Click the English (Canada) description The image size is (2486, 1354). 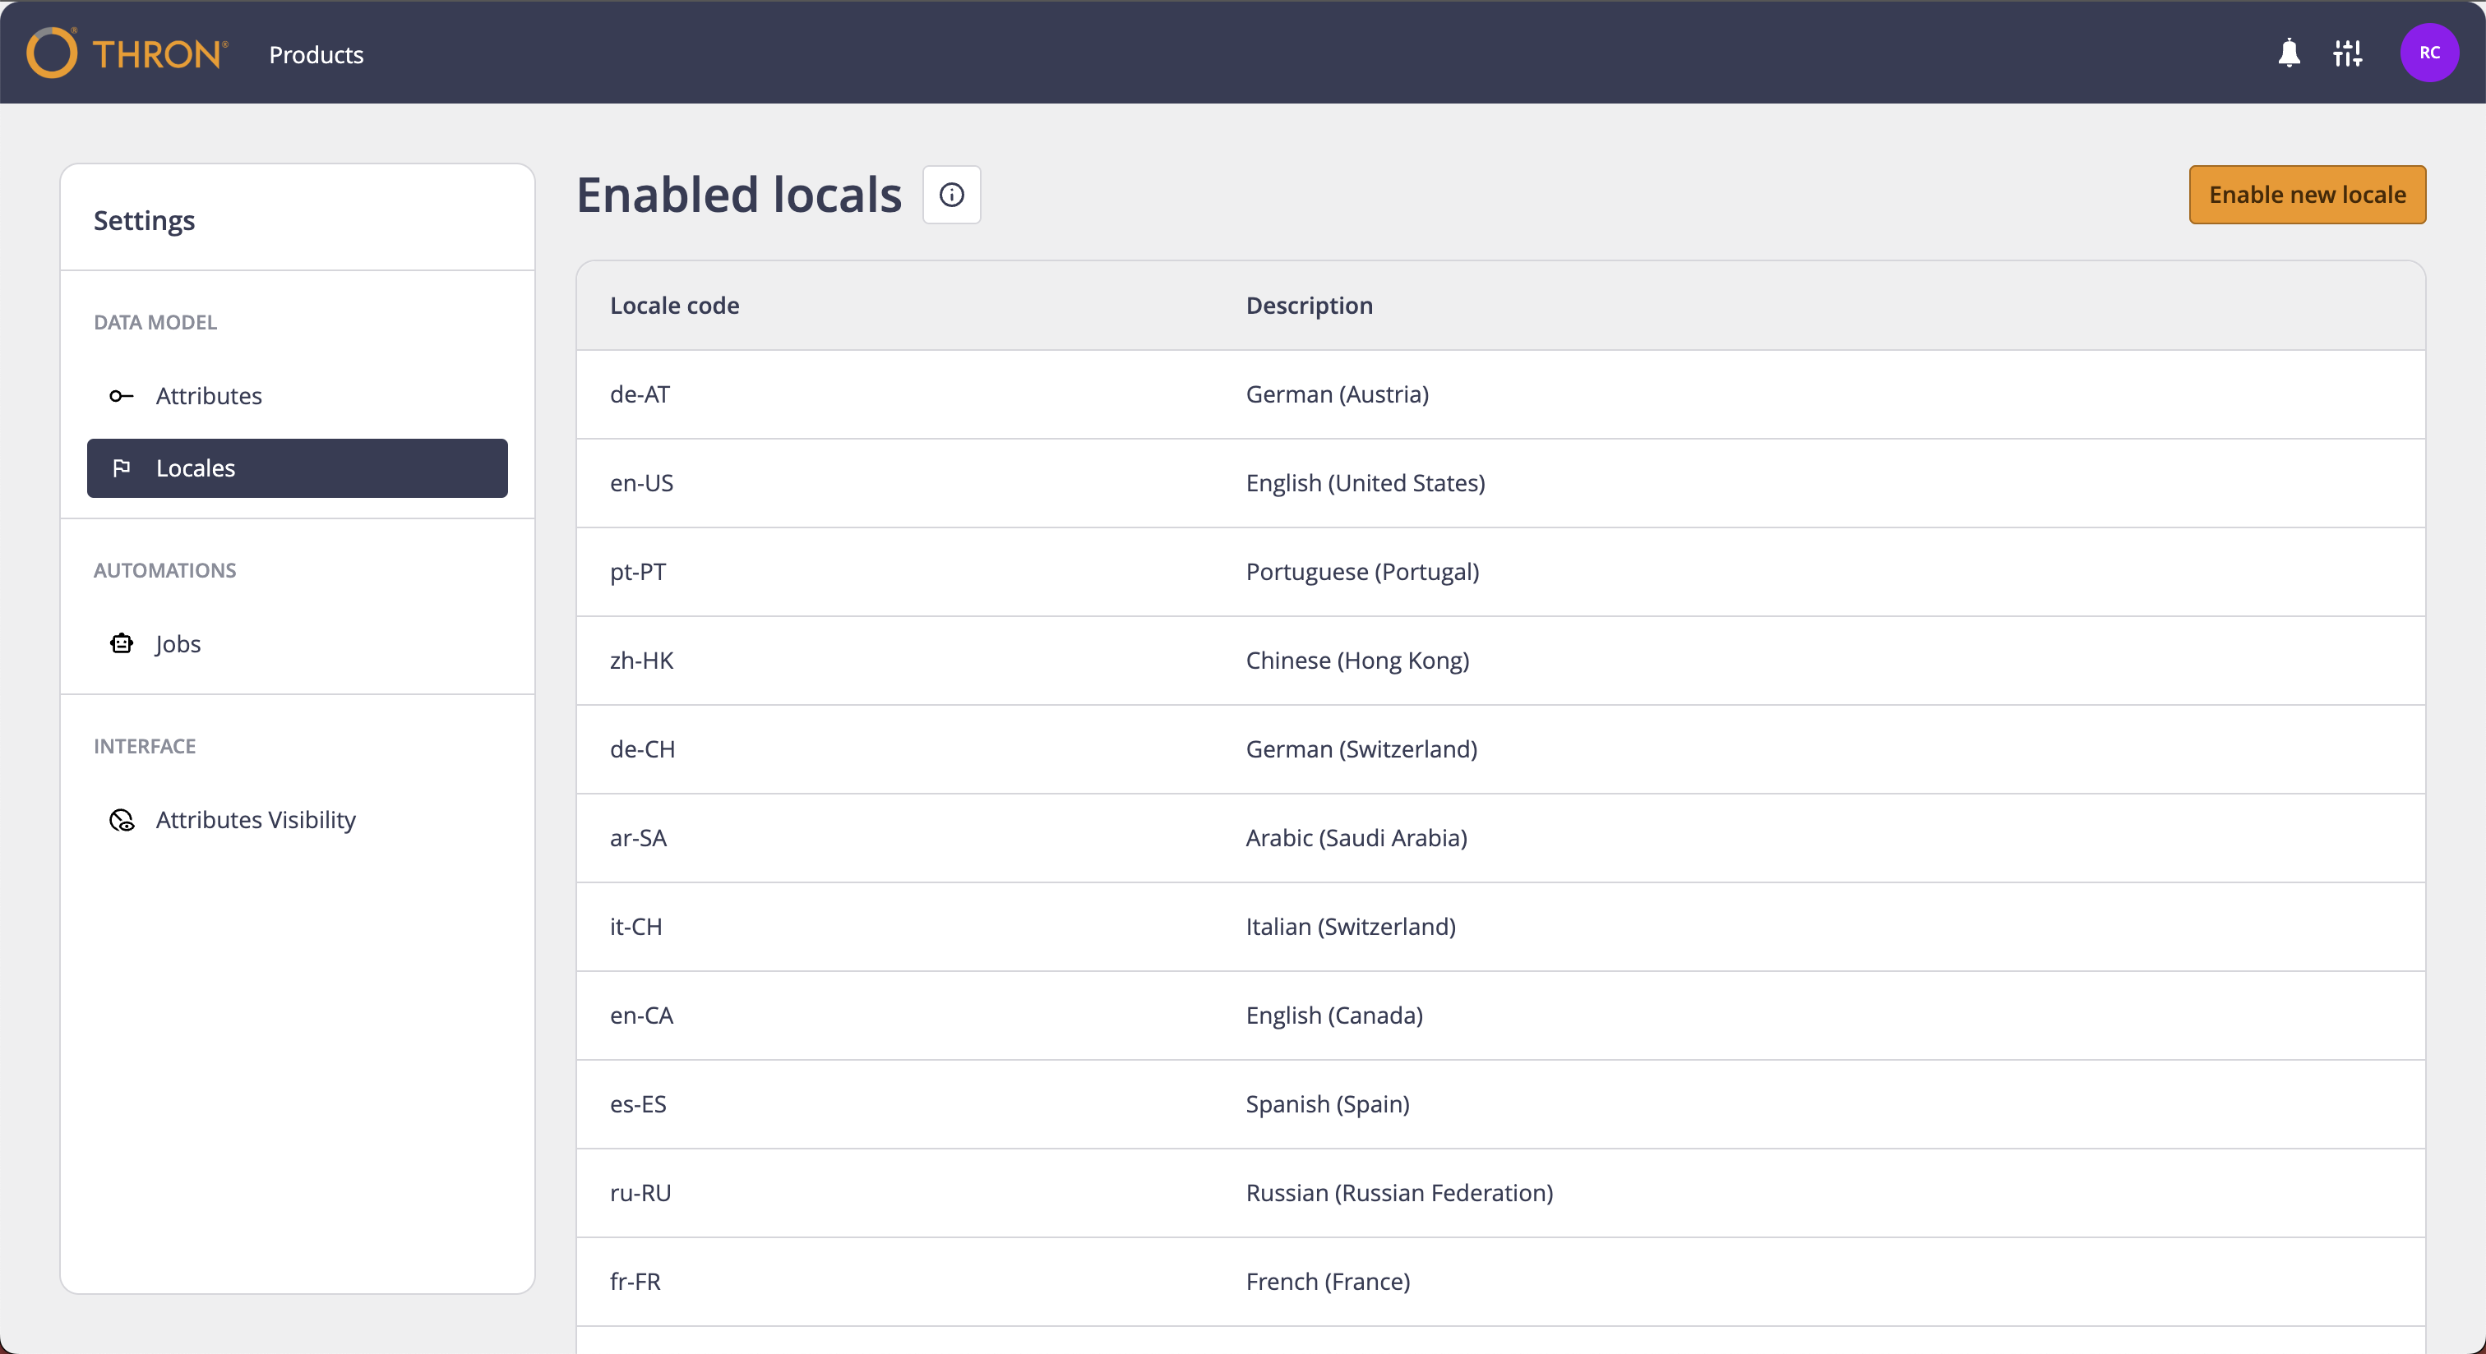click(x=1335, y=1015)
